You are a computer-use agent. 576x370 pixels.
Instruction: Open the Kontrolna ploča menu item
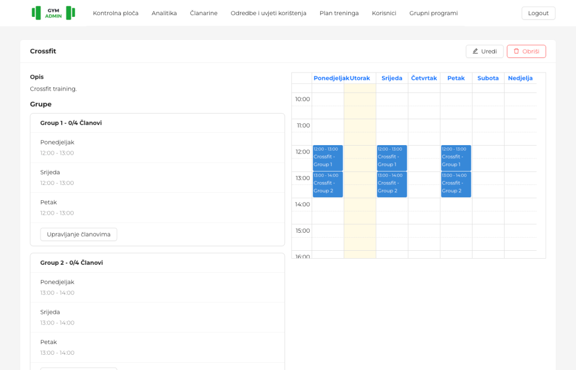coord(116,13)
